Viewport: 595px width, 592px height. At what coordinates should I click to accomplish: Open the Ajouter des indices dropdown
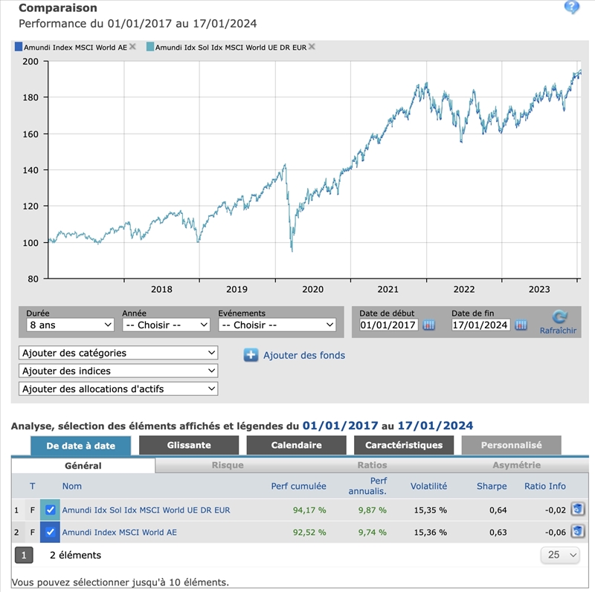pyautogui.click(x=118, y=371)
